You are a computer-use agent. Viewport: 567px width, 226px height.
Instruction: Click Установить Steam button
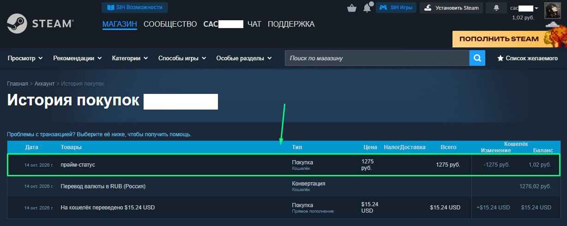pos(452,8)
